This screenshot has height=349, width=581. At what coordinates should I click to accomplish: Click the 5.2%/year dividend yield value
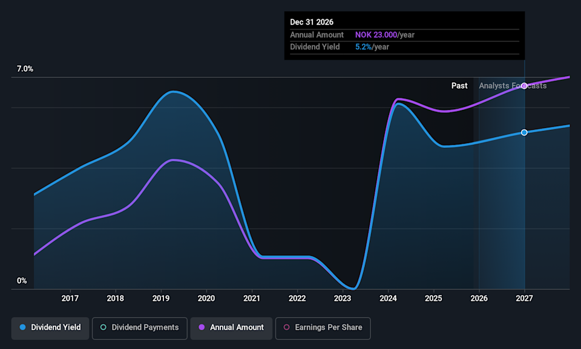pos(372,47)
